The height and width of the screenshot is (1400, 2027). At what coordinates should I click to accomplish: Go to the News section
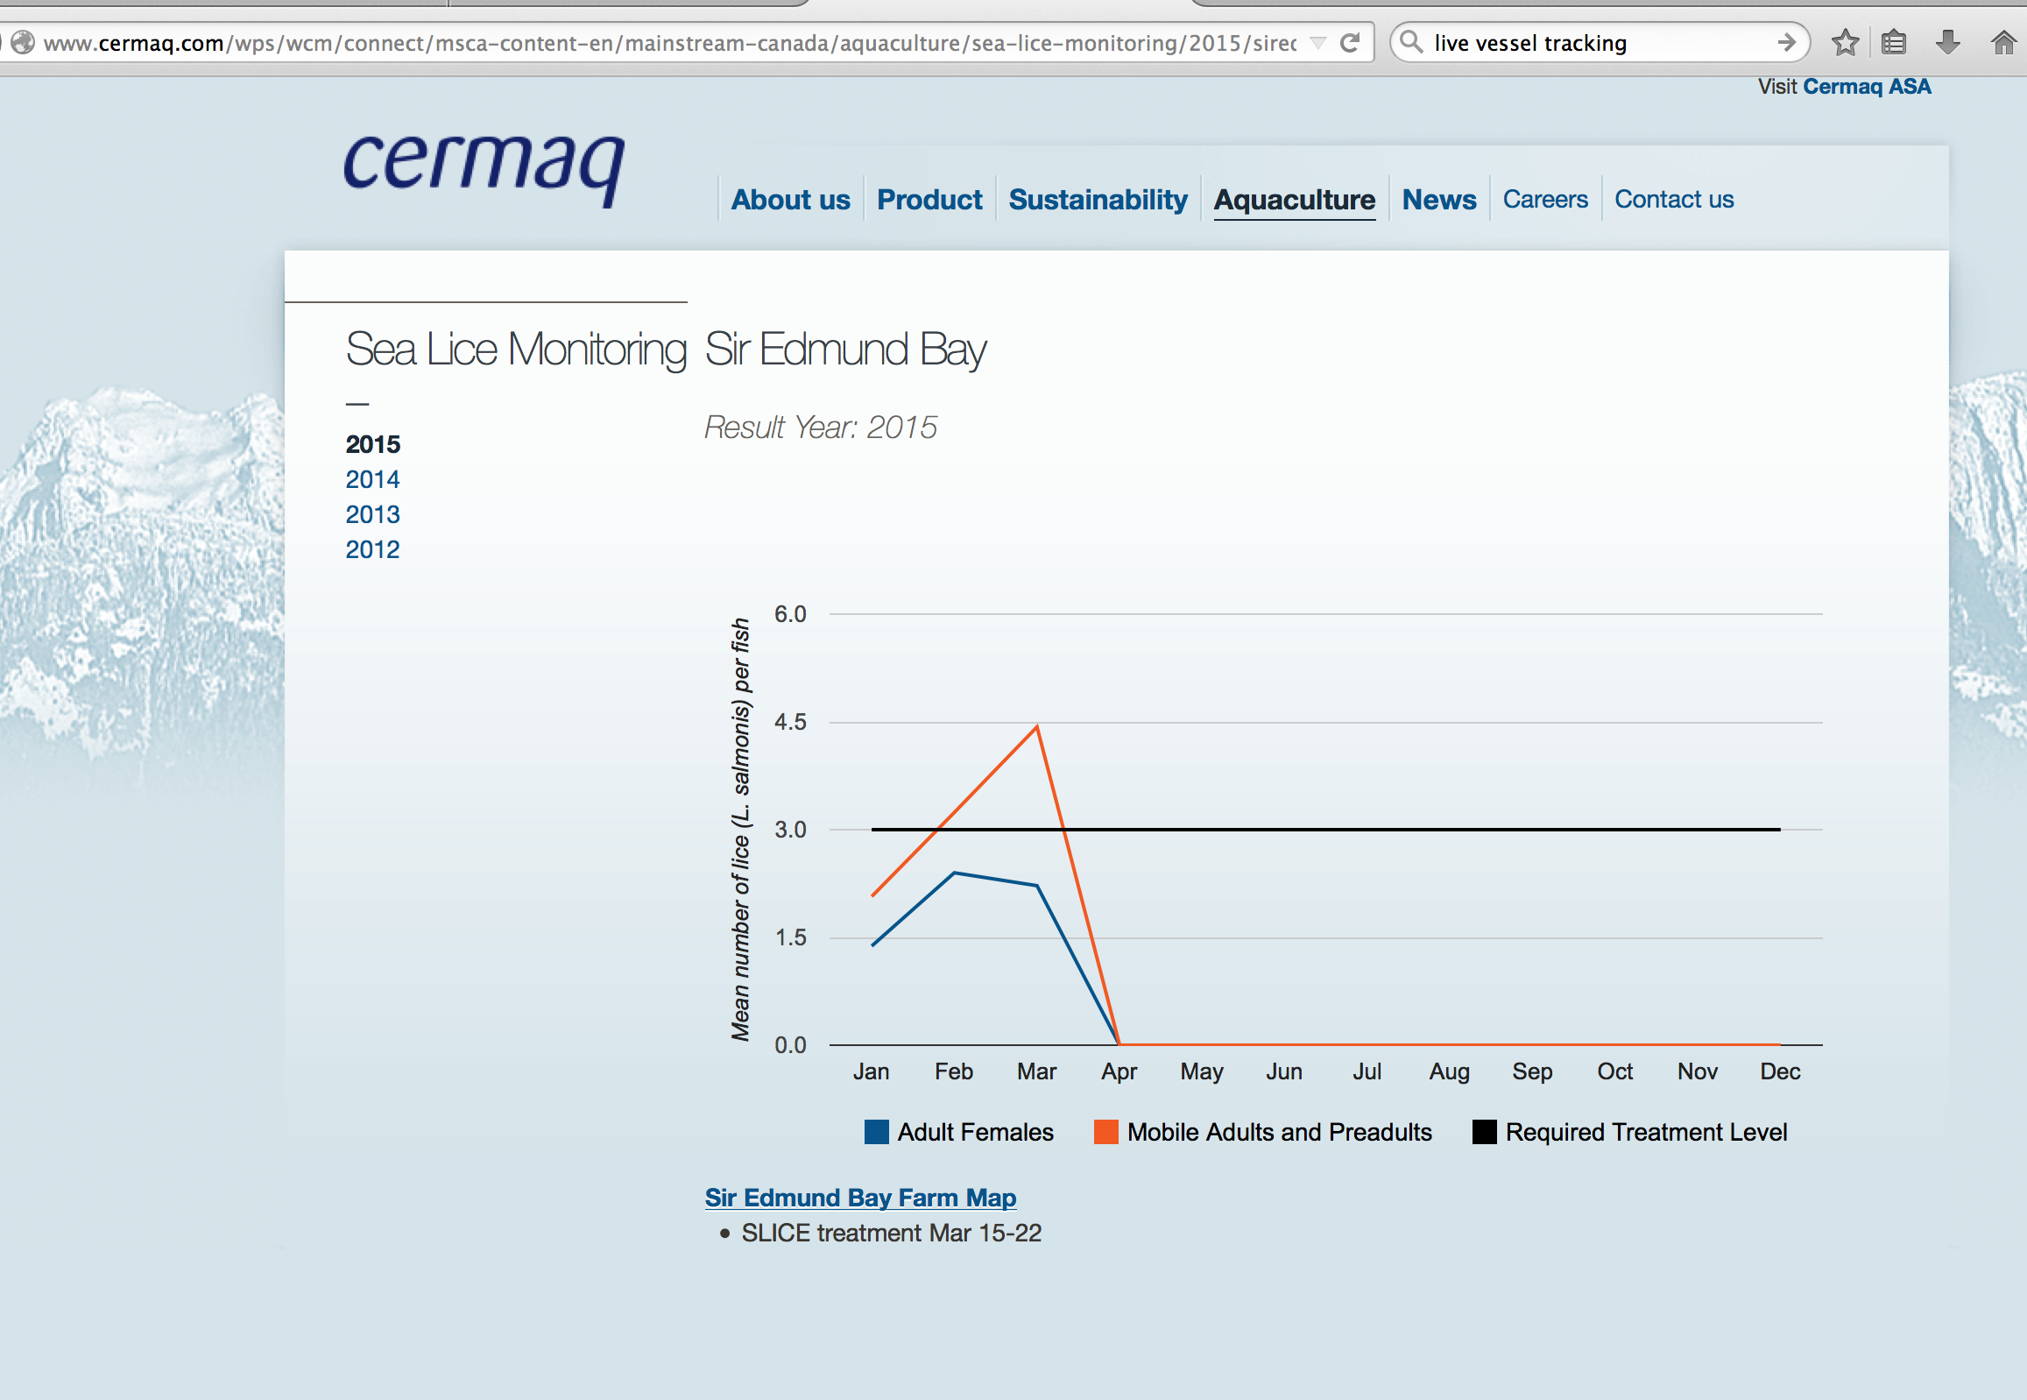[x=1438, y=199]
